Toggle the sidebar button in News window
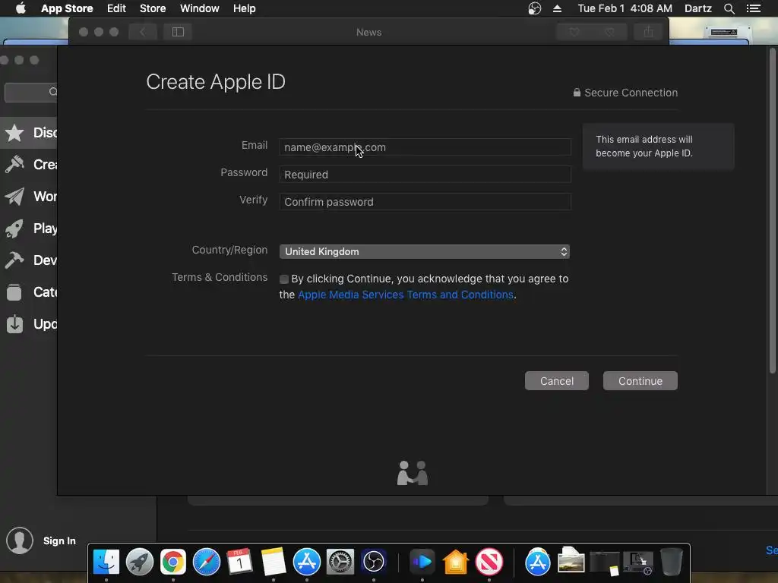 coord(178,32)
